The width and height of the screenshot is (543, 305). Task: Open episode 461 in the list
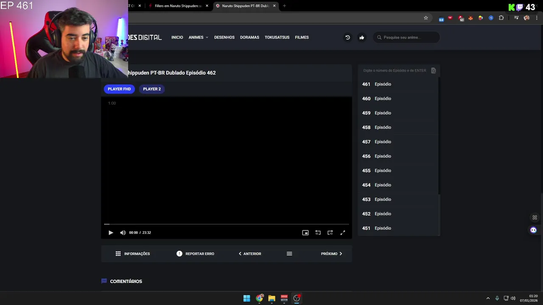pos(398,84)
